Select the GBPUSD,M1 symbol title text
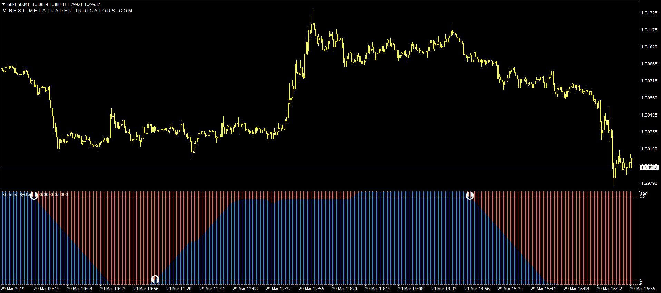The width and height of the screenshot is (661, 293). [18, 4]
